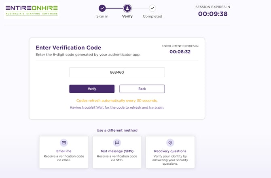This screenshot has width=271, height=178.
Task: Click the Verify step person icon
Action: click(x=127, y=8)
